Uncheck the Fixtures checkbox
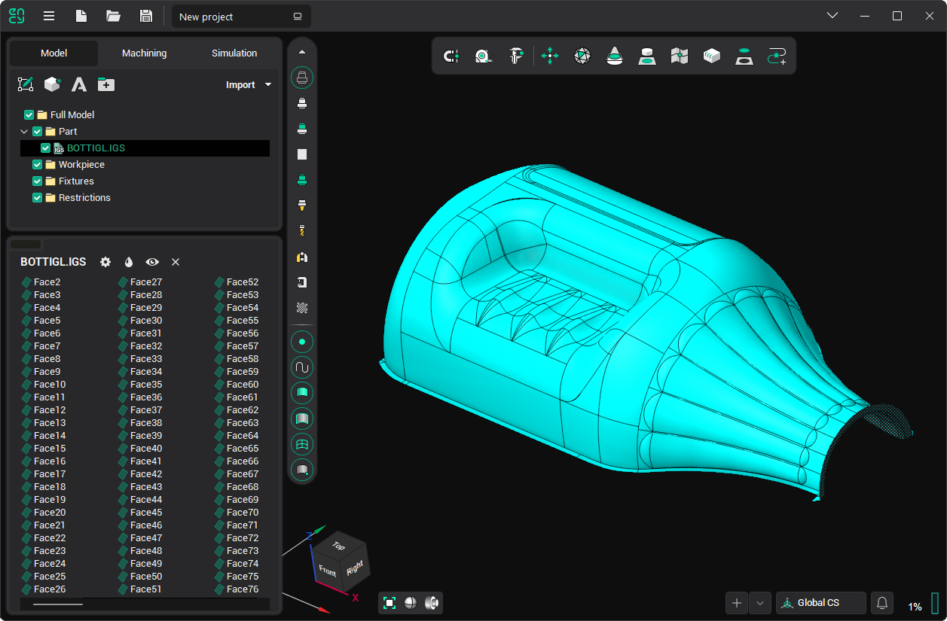 38,181
